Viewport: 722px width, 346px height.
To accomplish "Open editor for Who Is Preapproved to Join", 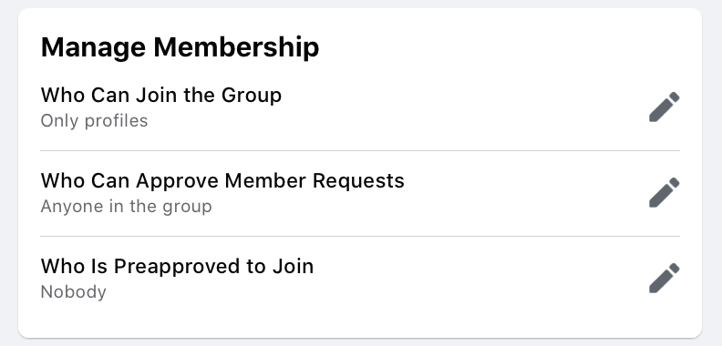I will pyautogui.click(x=664, y=278).
